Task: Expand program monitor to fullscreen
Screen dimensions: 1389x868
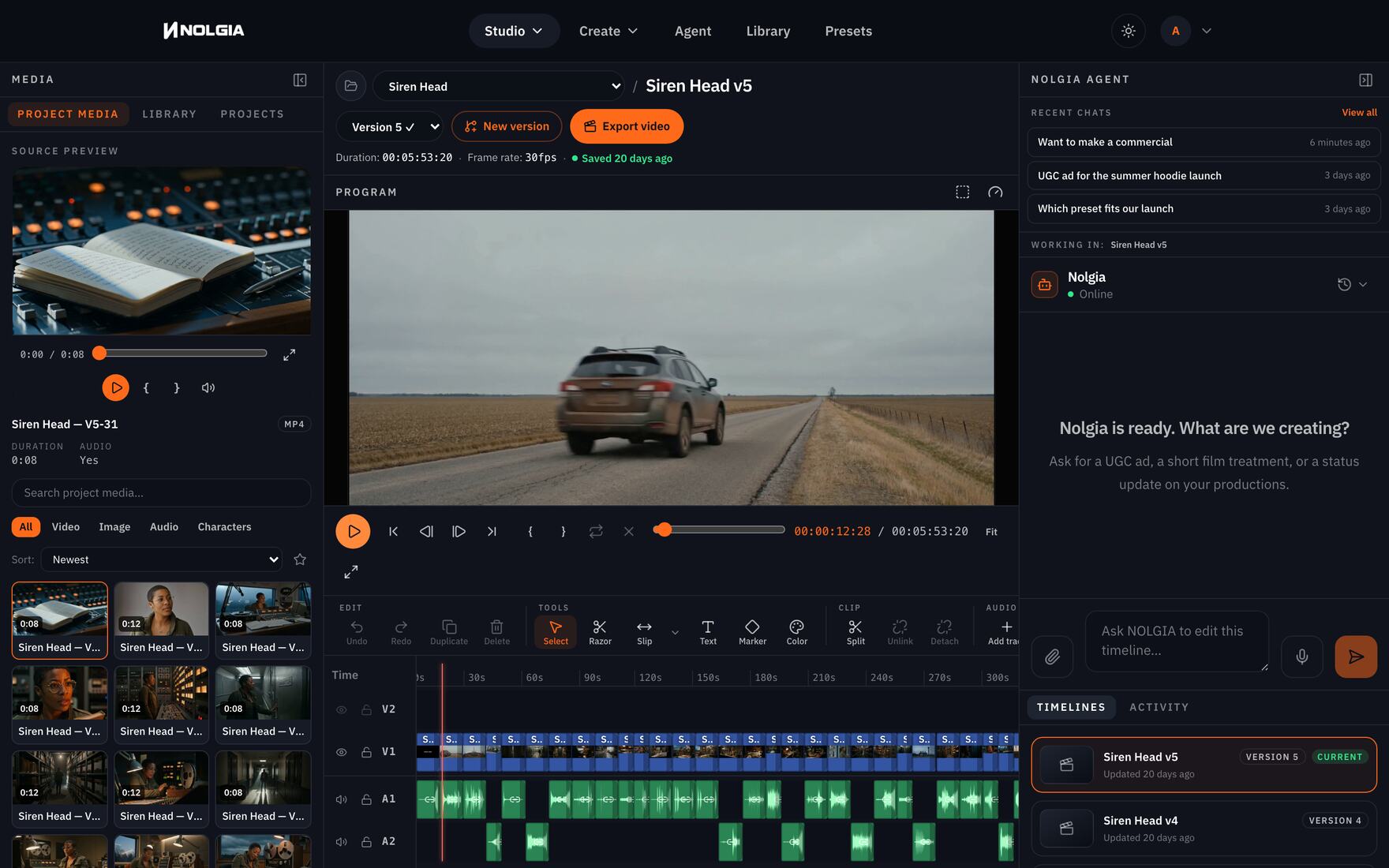Action: (351, 571)
